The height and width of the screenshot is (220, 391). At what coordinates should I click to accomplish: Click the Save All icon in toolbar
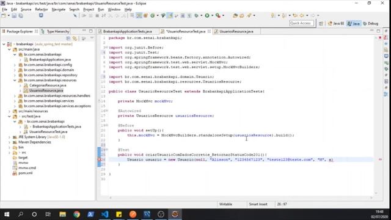(21, 15)
